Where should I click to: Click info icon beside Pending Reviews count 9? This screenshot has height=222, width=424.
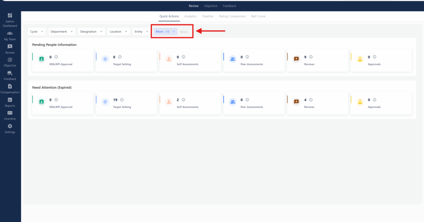coord(311,57)
